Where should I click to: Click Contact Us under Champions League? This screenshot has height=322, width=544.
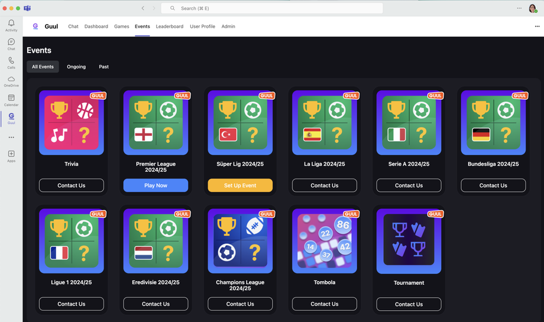tap(240, 304)
